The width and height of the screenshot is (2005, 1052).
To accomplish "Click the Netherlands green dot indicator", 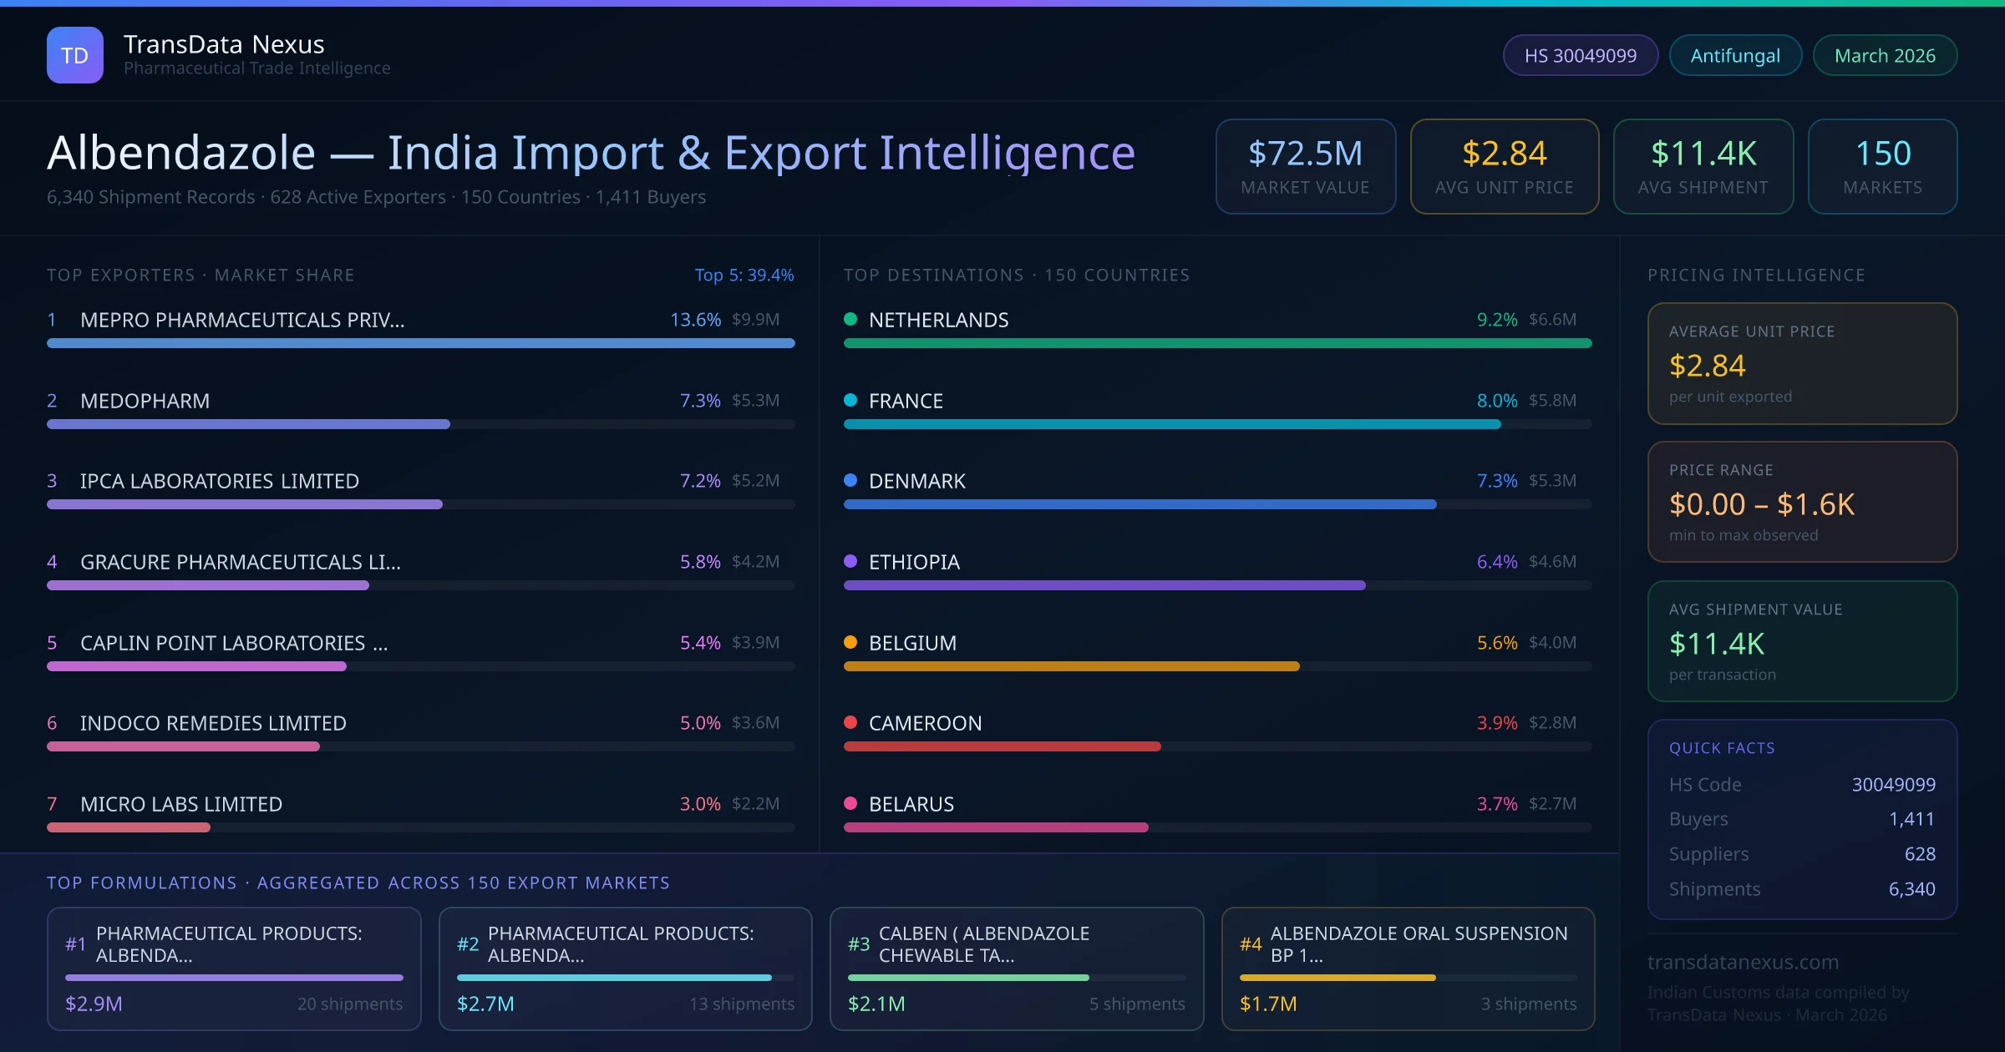I will click(850, 319).
